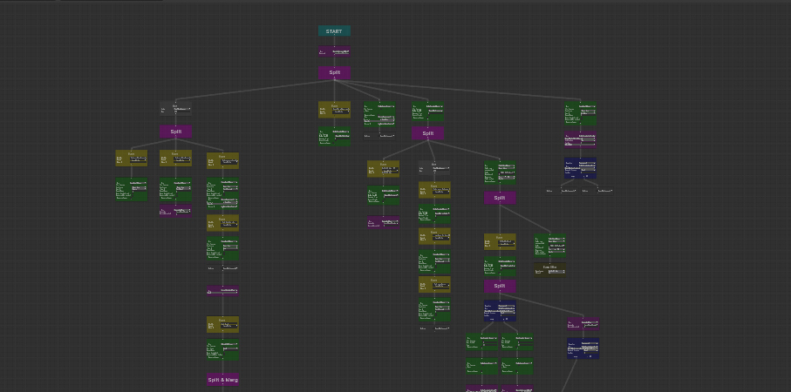Select the dark olive node right of the lowest Split
Screen dimensions: 791x392
tap(549, 269)
